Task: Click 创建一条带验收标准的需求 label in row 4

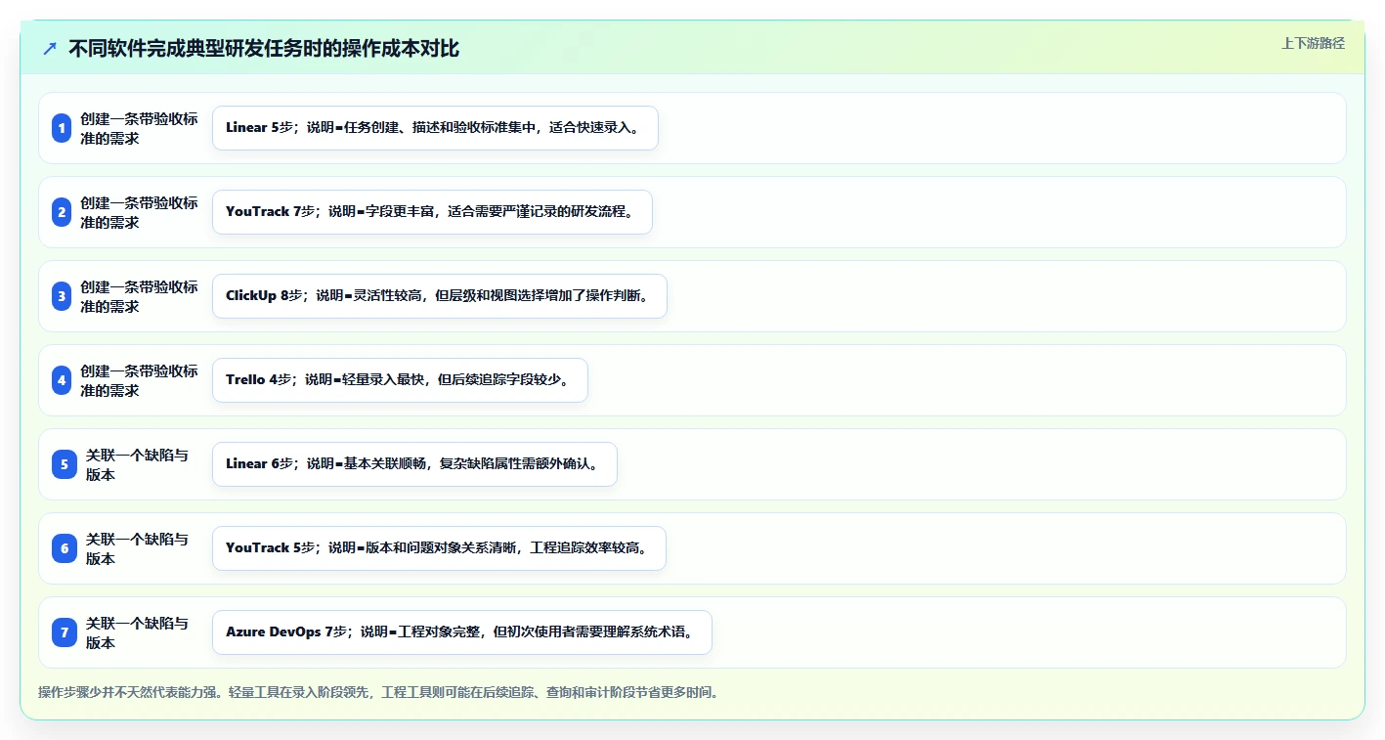Action: coord(140,380)
